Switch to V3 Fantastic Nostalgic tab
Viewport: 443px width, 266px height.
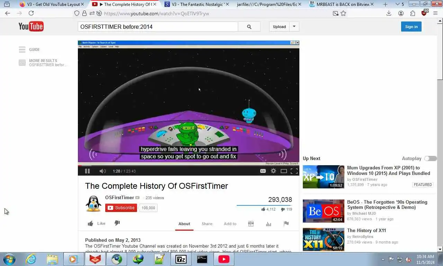pos(196,4)
